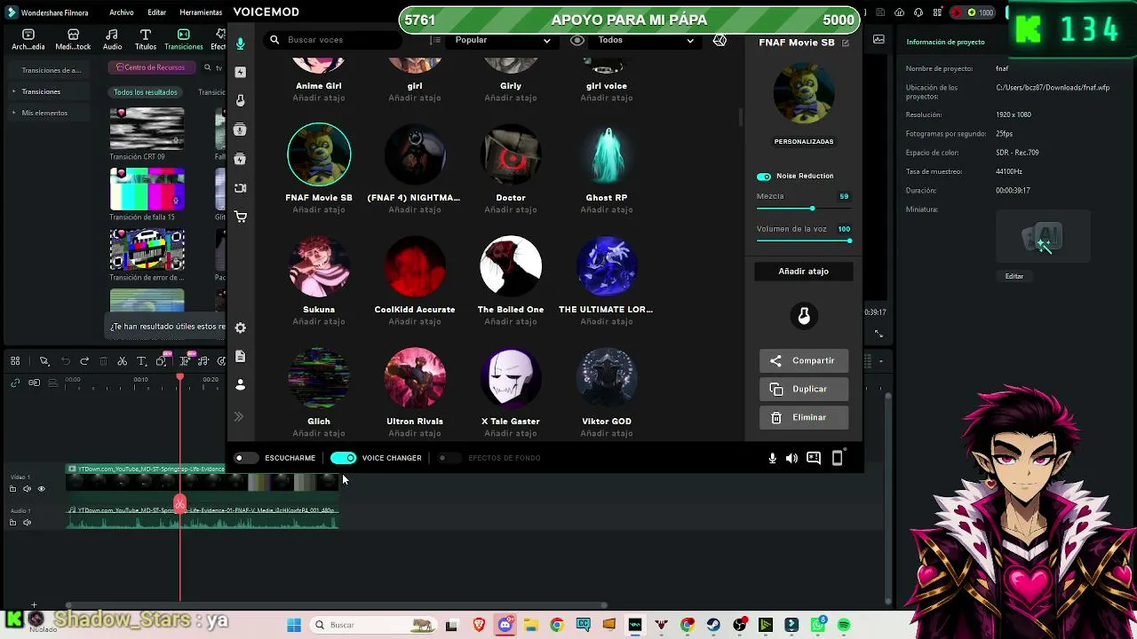Click the Filmora text tool in timeline toolbar
1137x639 pixels.
click(141, 361)
